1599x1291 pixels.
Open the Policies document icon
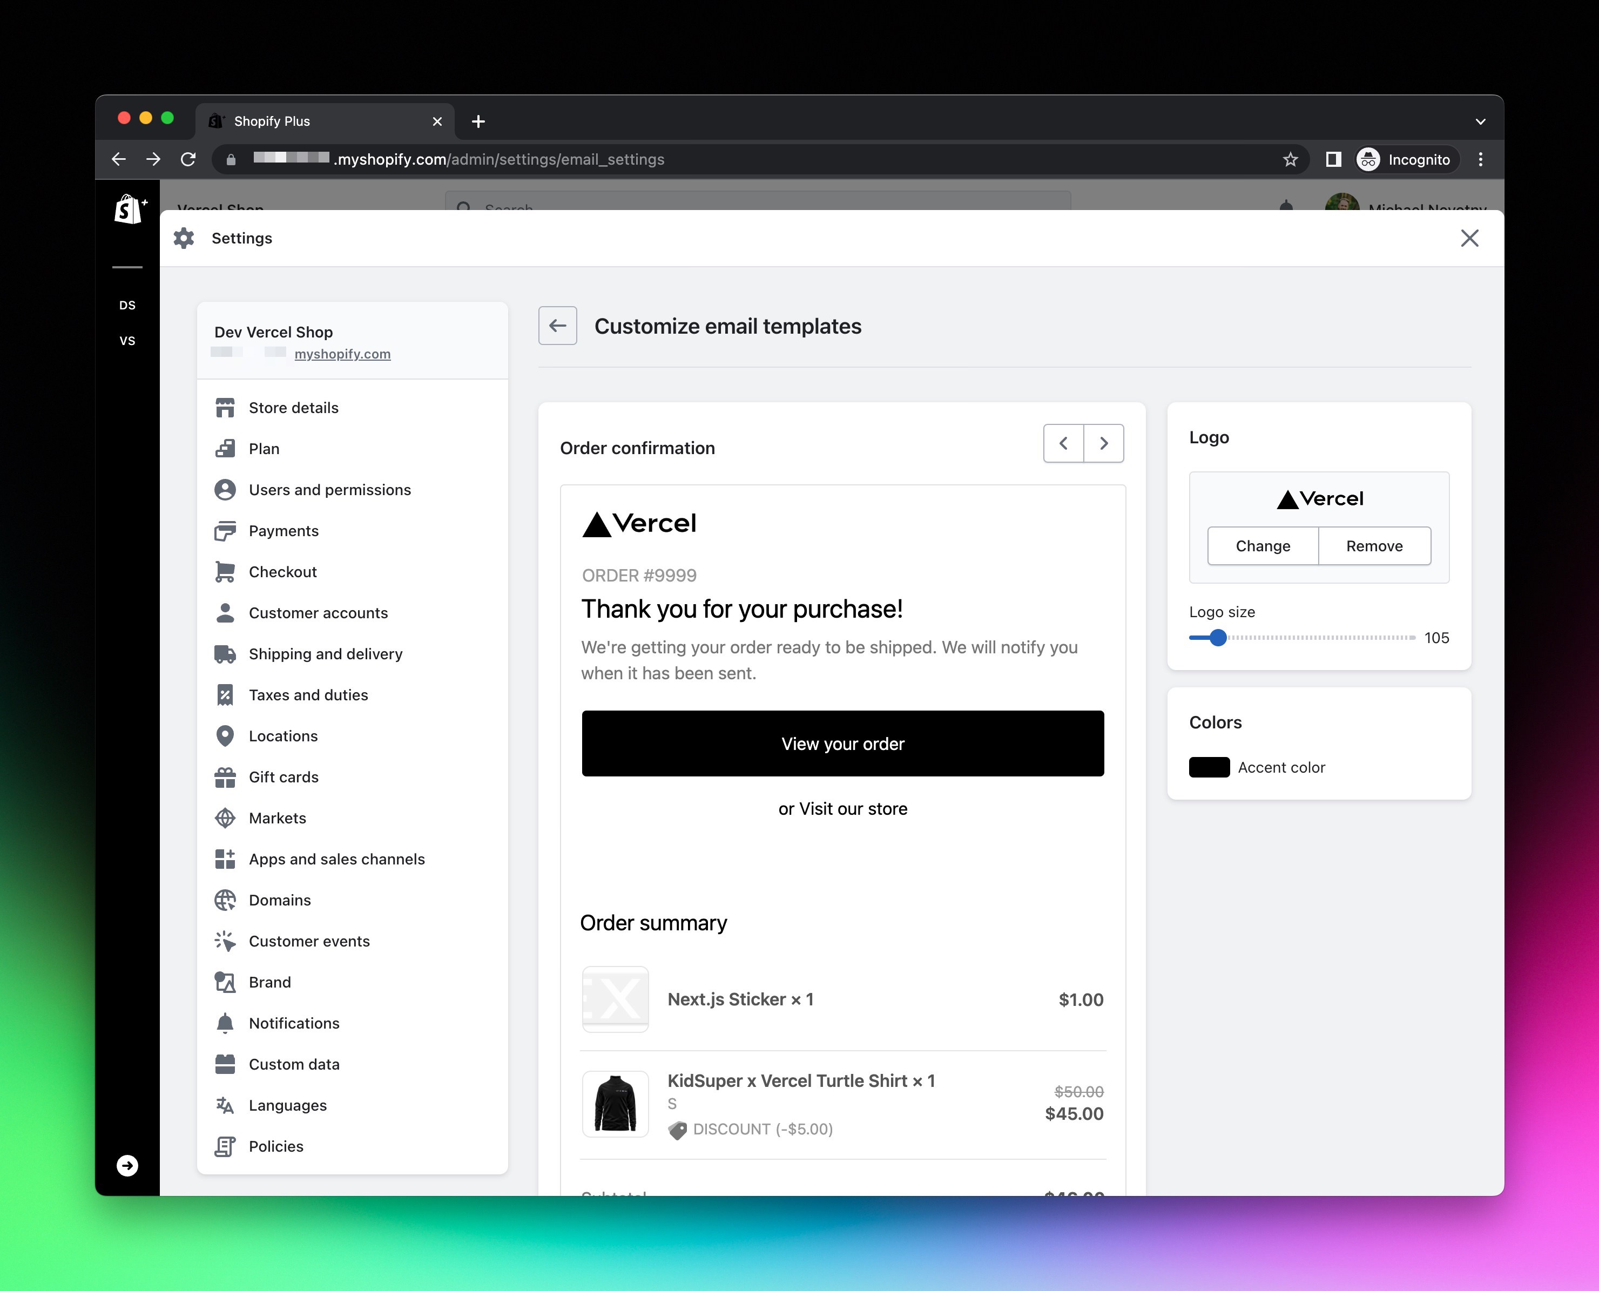coord(225,1146)
